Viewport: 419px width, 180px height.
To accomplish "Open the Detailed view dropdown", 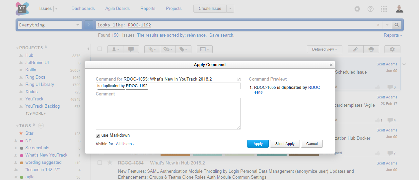I will coord(324,49).
